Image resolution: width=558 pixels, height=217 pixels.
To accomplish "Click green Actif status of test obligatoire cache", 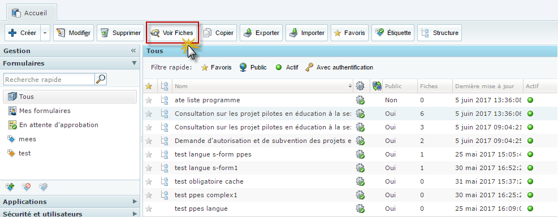I will point(530,181).
